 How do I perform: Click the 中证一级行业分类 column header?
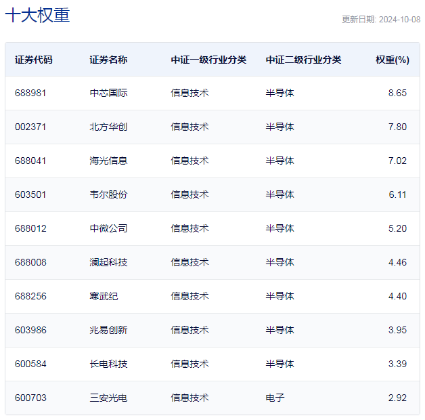click(208, 60)
